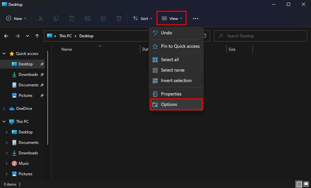Select Invert selection menu entry
Screen dimensions: 311x188
pos(176,80)
